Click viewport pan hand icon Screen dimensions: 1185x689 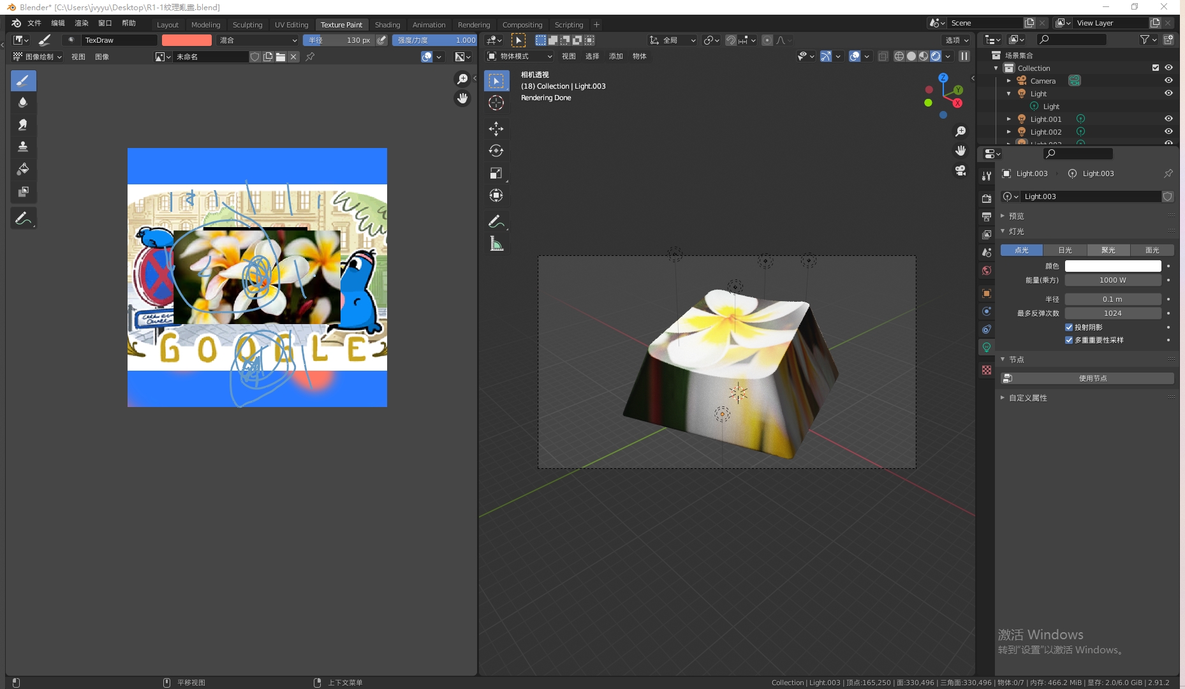961,151
